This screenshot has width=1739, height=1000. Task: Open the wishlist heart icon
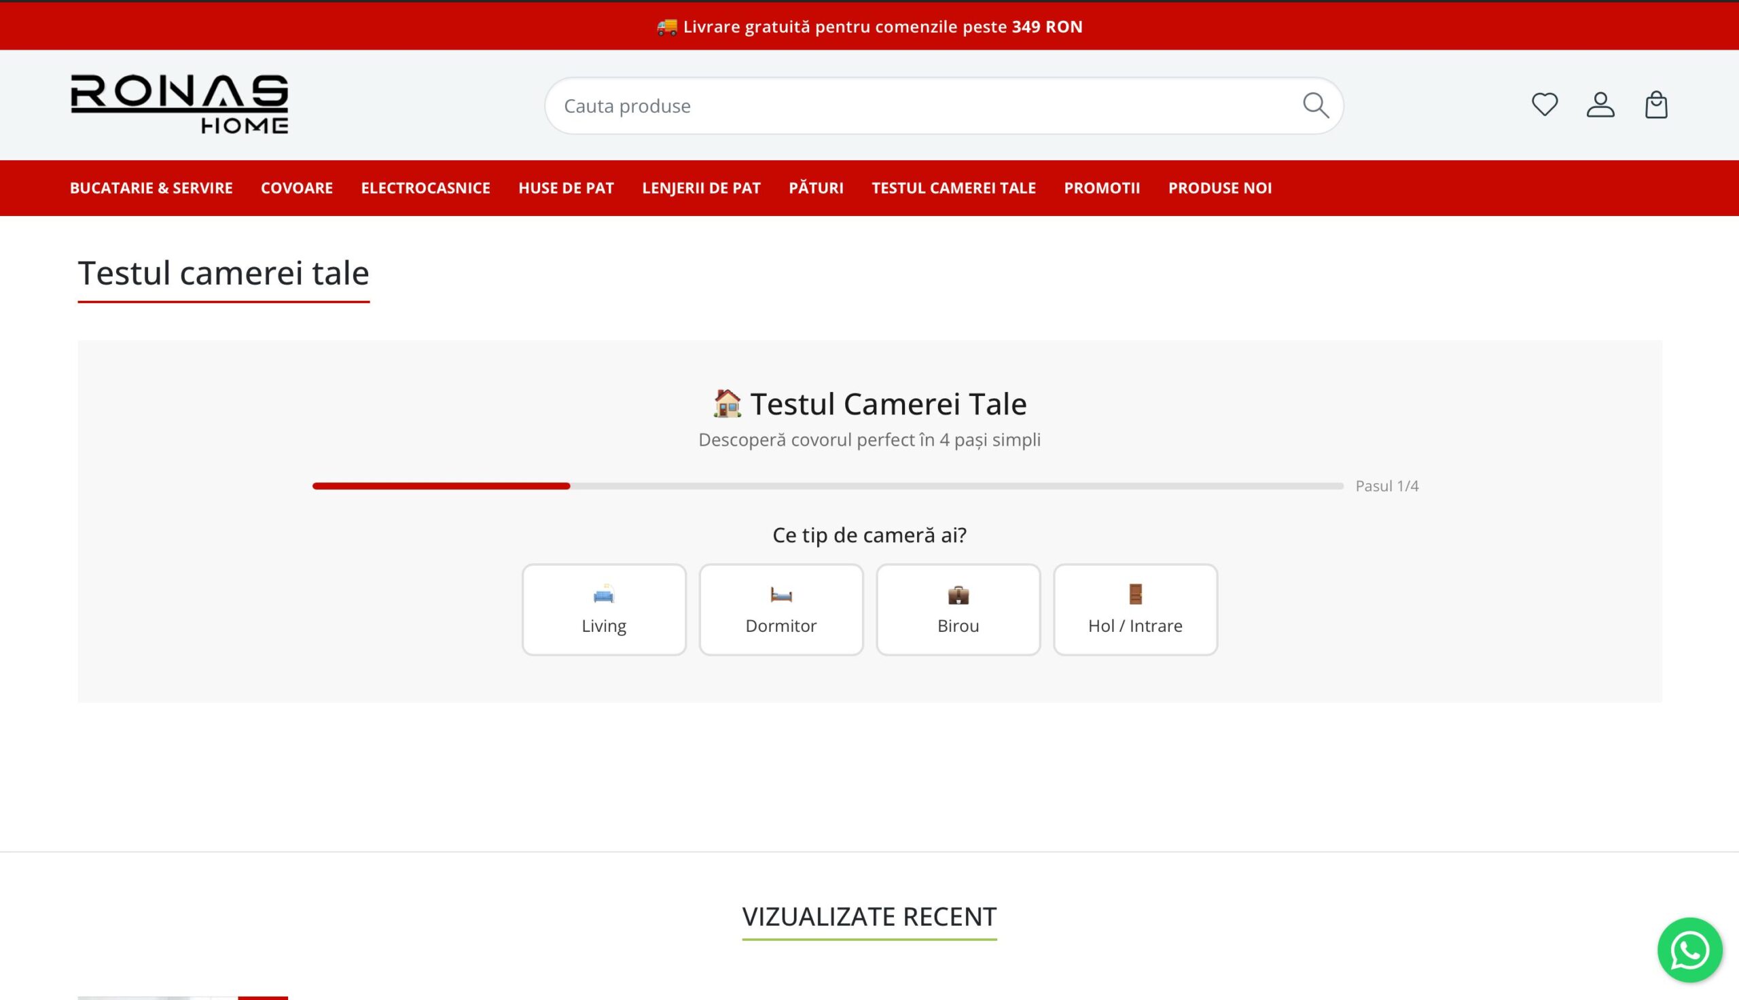coord(1544,105)
